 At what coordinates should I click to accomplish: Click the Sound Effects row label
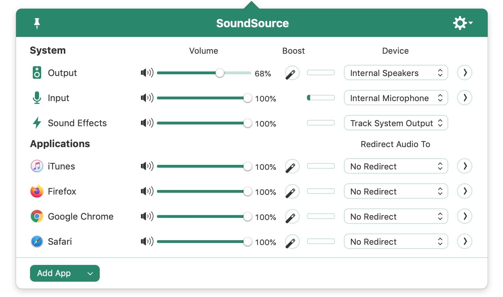tap(77, 123)
